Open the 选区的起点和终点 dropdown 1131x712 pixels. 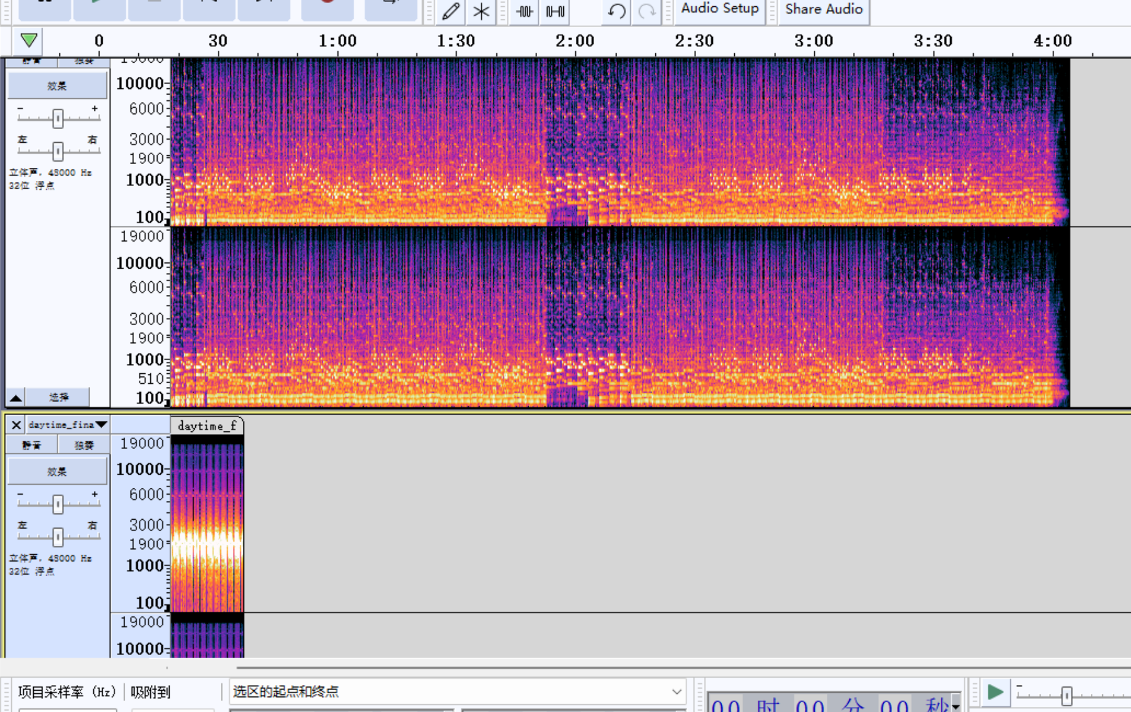(x=458, y=691)
